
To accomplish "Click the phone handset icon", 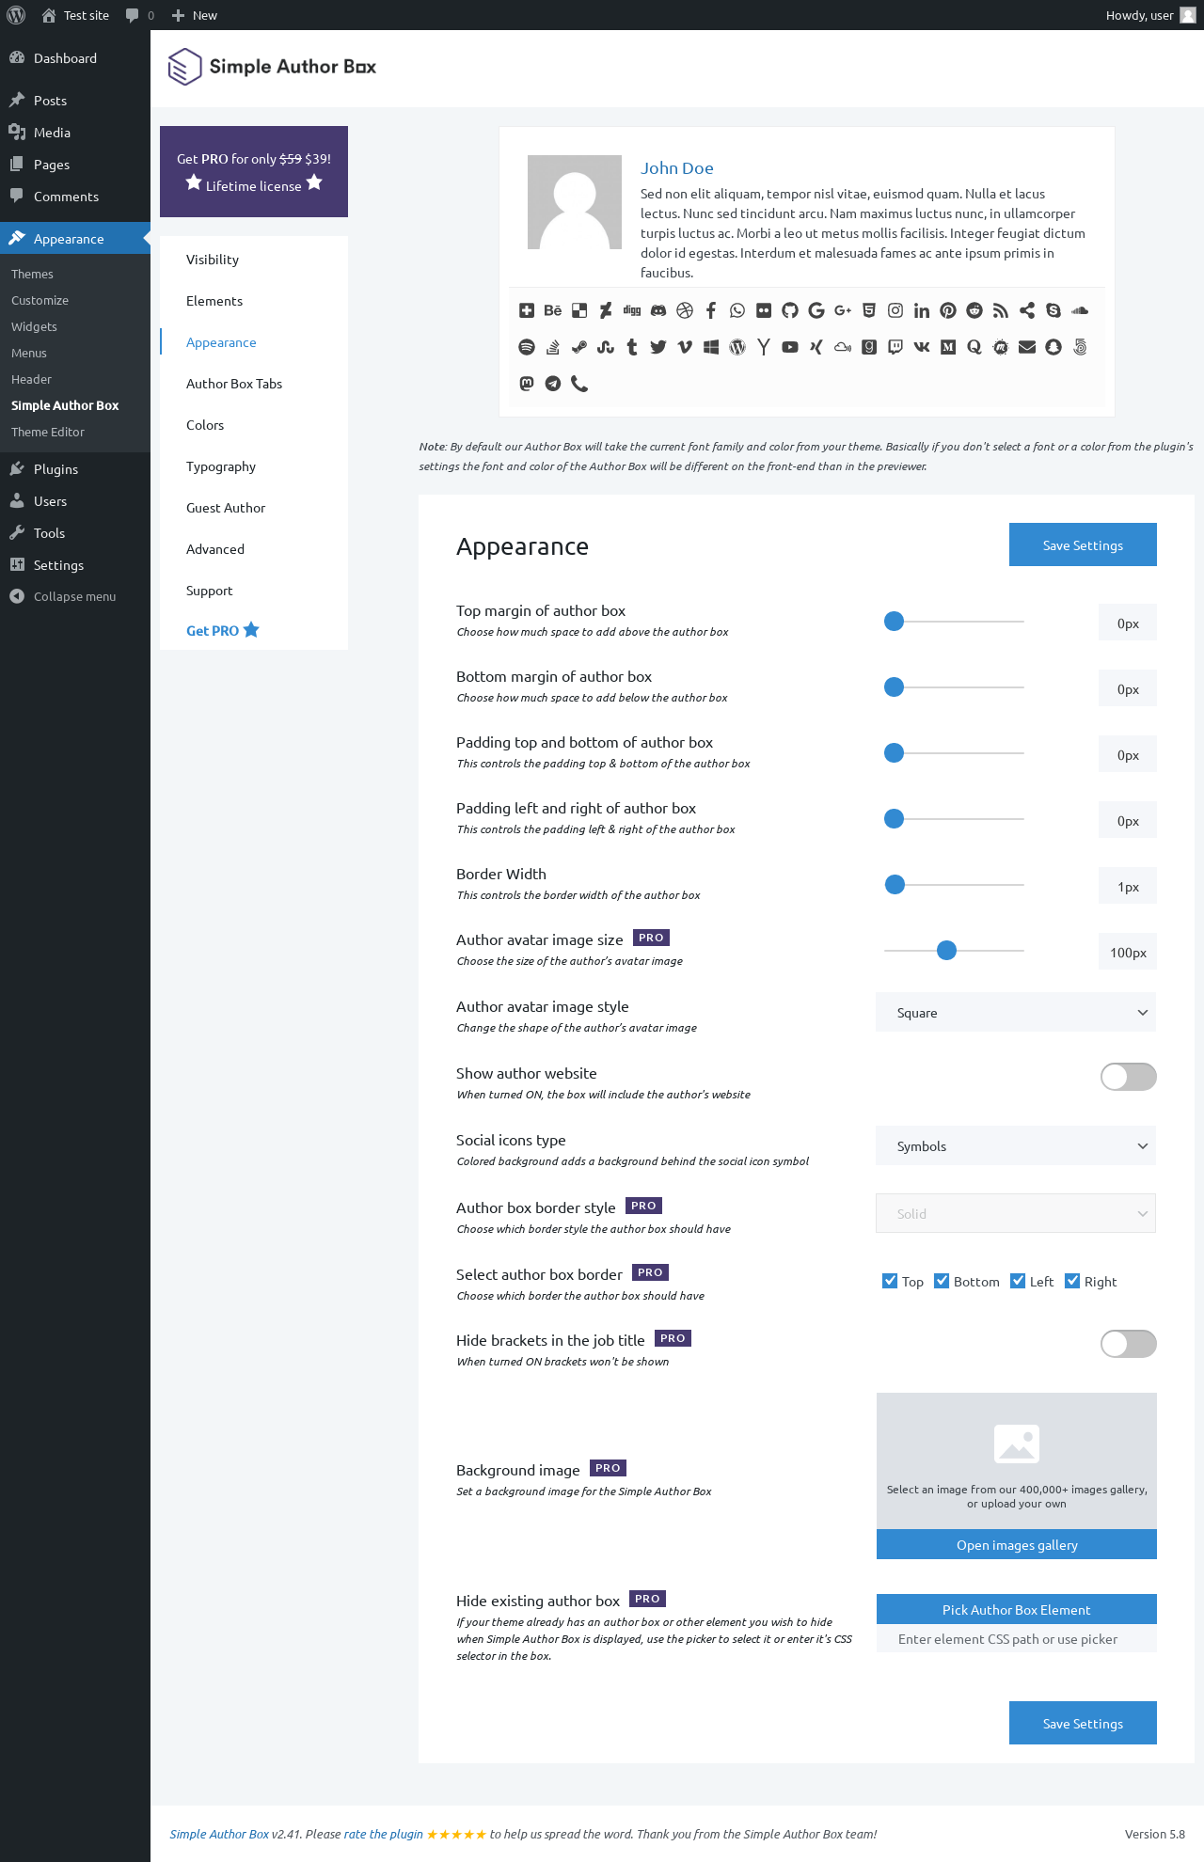I will [x=579, y=384].
